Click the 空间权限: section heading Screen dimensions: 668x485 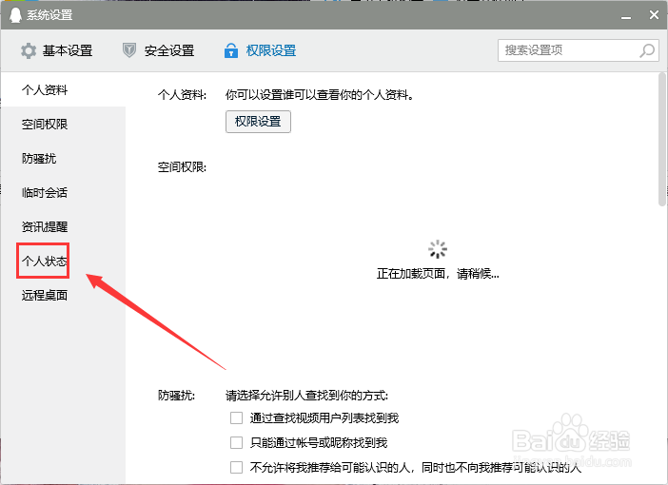(x=182, y=167)
